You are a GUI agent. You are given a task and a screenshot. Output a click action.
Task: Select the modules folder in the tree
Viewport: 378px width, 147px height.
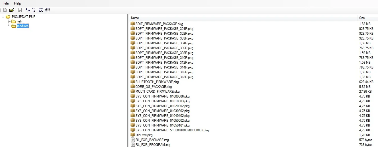tap(23, 26)
